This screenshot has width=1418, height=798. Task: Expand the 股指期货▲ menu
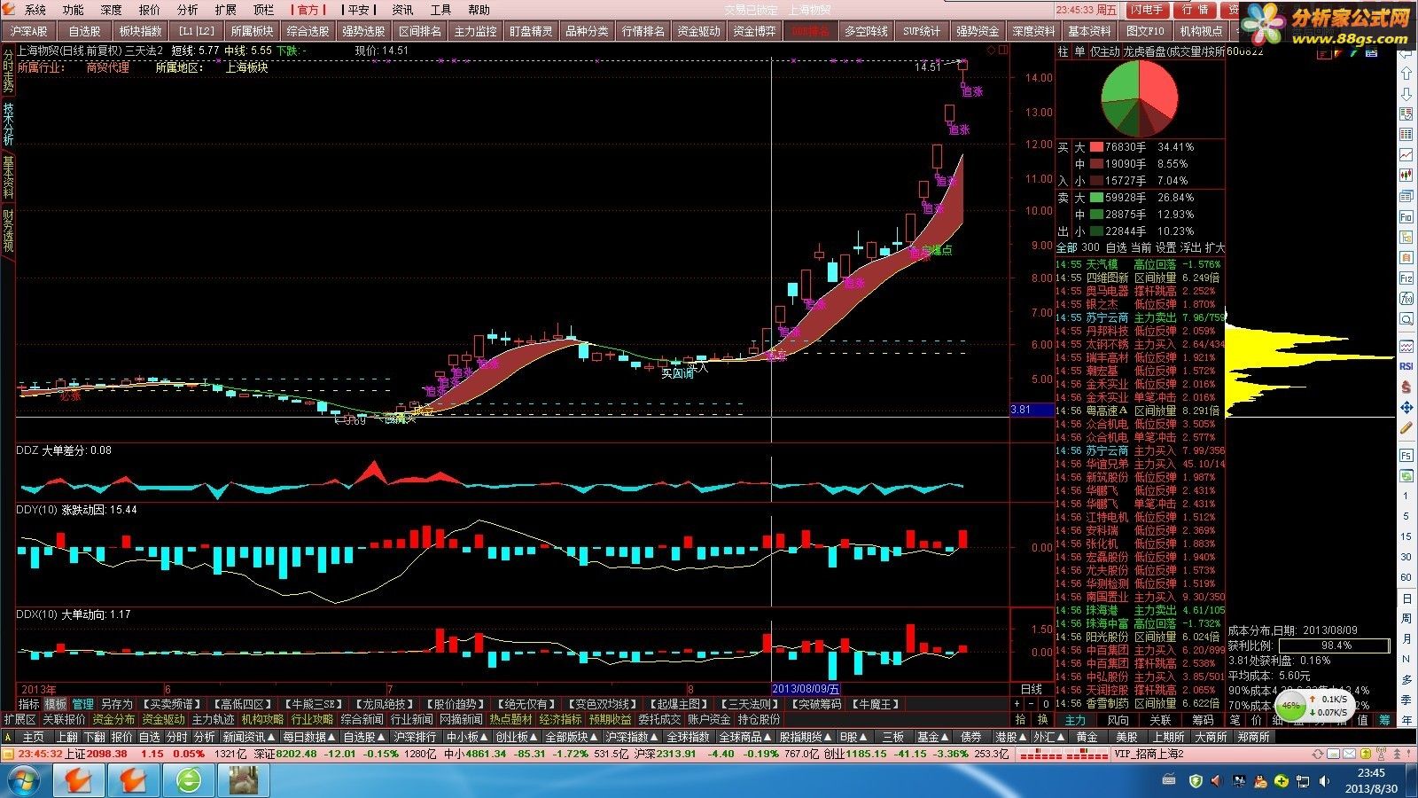pos(806,737)
